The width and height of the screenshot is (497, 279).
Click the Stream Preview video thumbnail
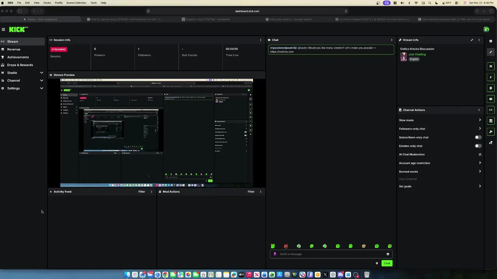tap(156, 133)
